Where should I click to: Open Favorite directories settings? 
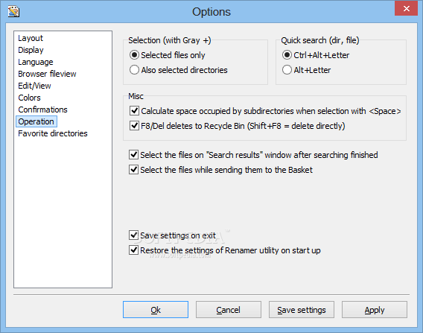pyautogui.click(x=53, y=133)
